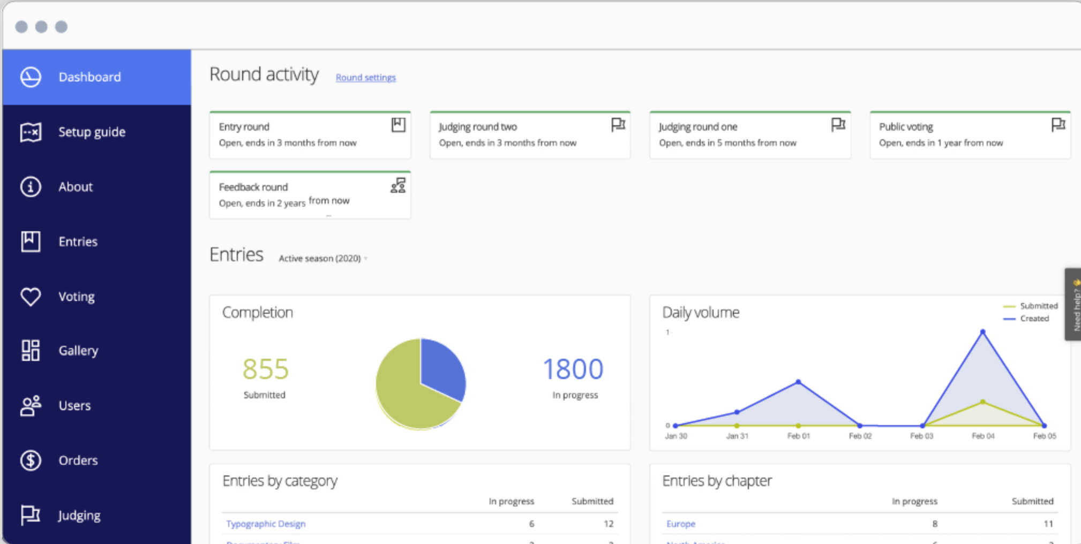Click the Users people icon
Screen dimensions: 1081x544
[x=31, y=406]
